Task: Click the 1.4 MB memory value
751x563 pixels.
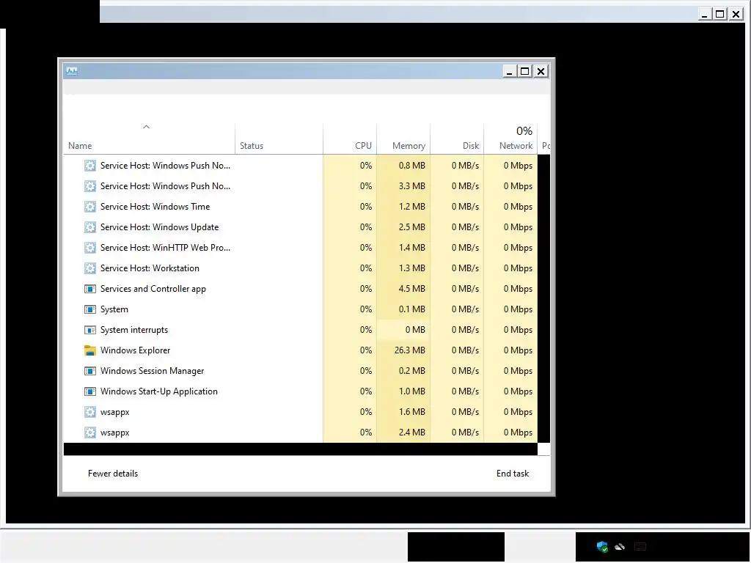Action: [x=412, y=248]
